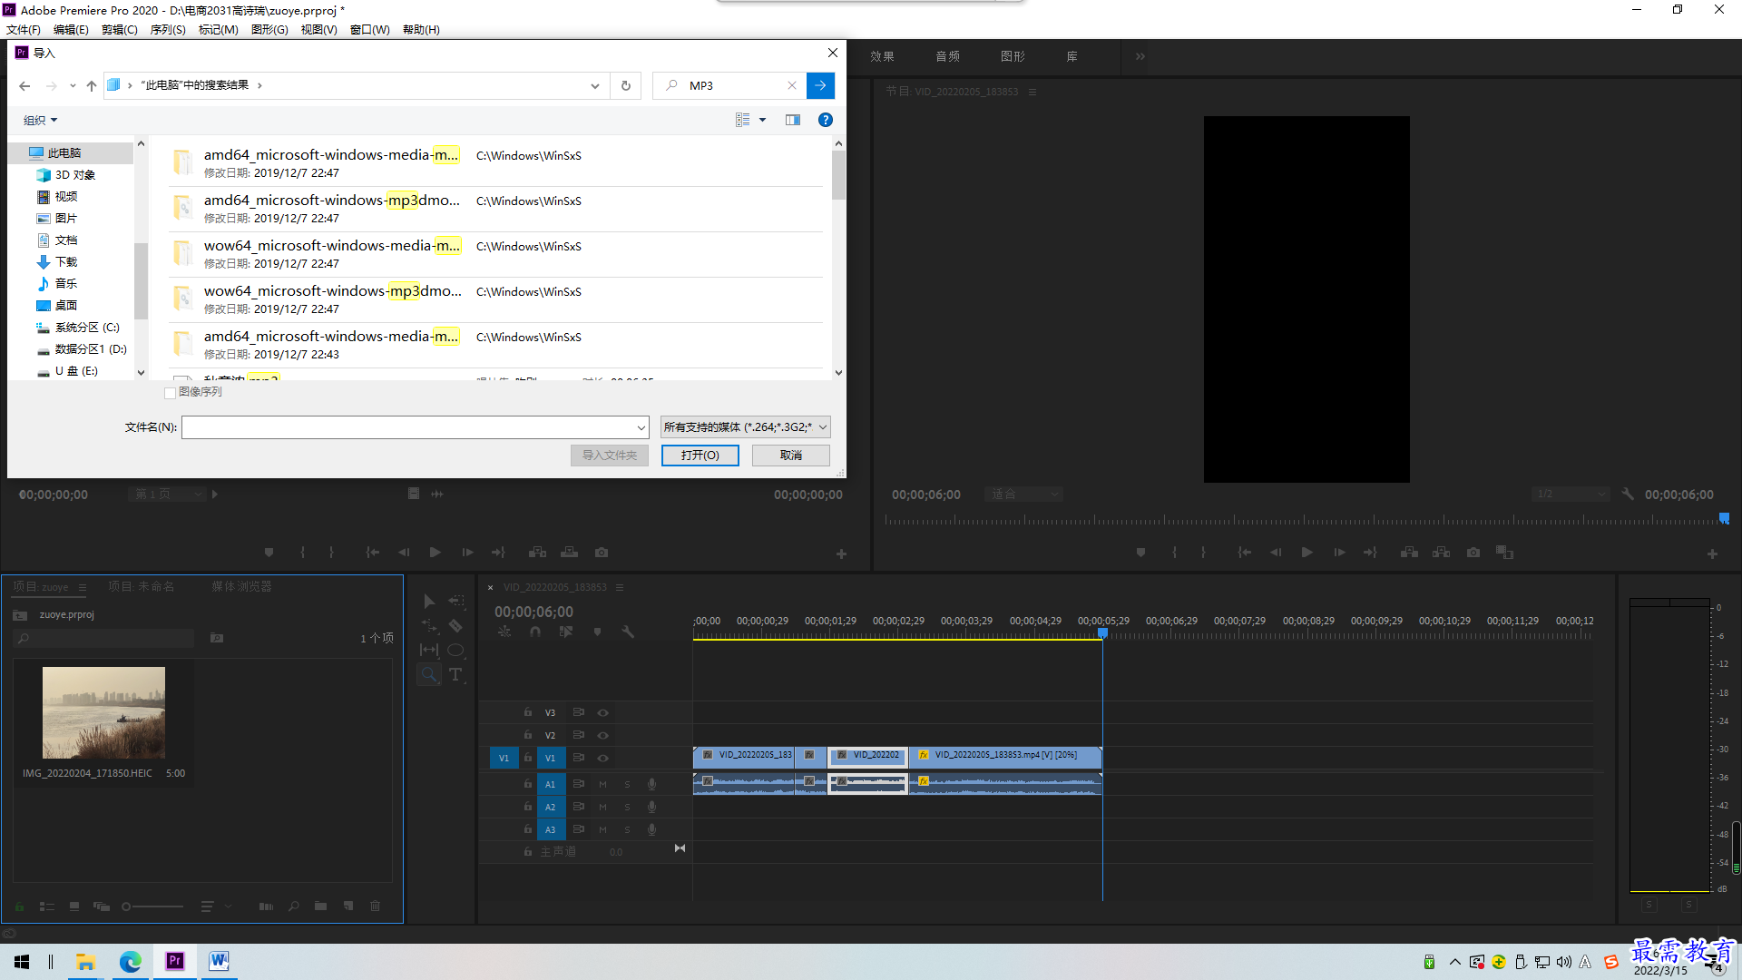
Task: Expand address bar history dropdown
Action: [595, 85]
